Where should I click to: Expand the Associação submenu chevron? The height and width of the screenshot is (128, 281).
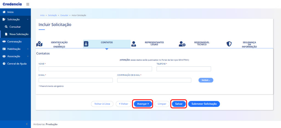coord(28,56)
